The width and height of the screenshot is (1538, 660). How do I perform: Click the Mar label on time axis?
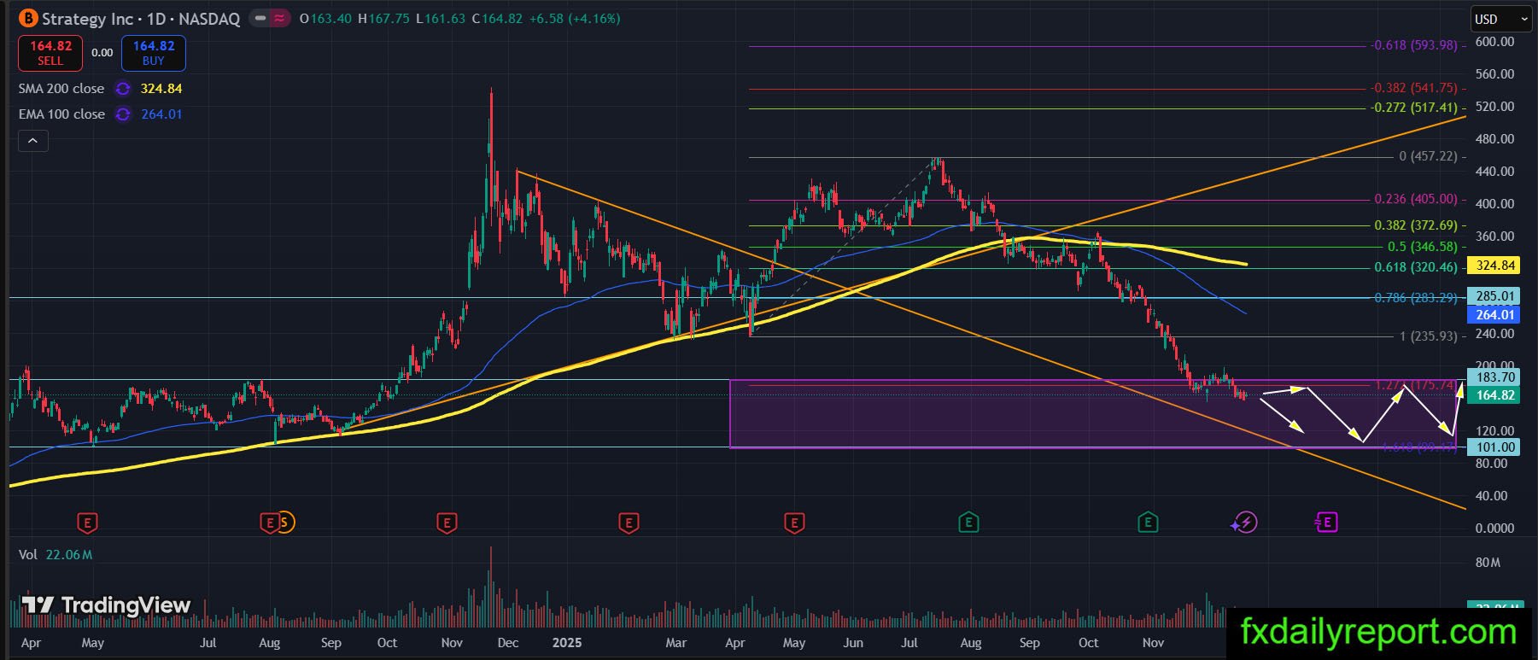coord(676,643)
